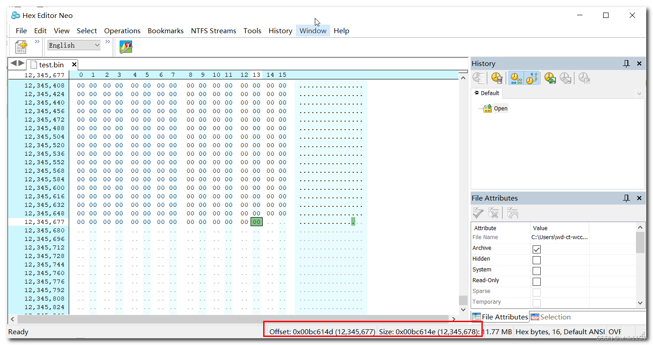The width and height of the screenshot is (653, 345).
Task: Expand the overflow chevron beside the English box
Action: pyautogui.click(x=108, y=42)
